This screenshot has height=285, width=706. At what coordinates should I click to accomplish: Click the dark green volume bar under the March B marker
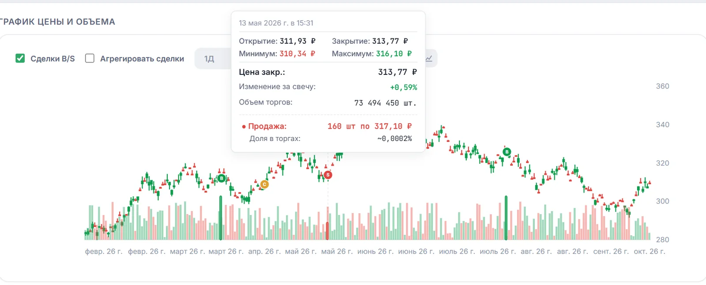tap(221, 218)
